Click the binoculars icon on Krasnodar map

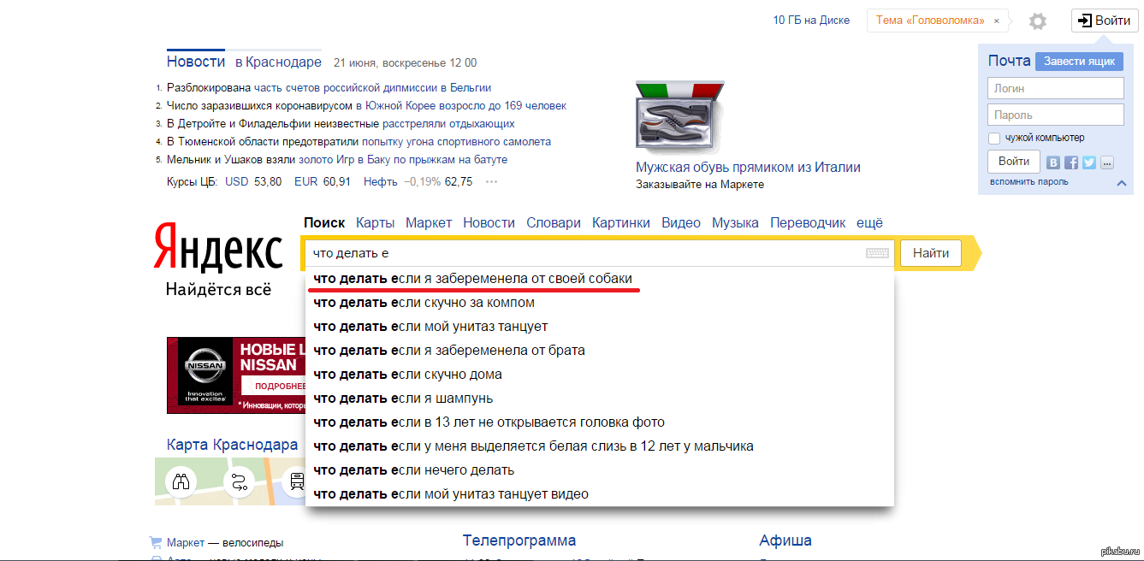(181, 481)
